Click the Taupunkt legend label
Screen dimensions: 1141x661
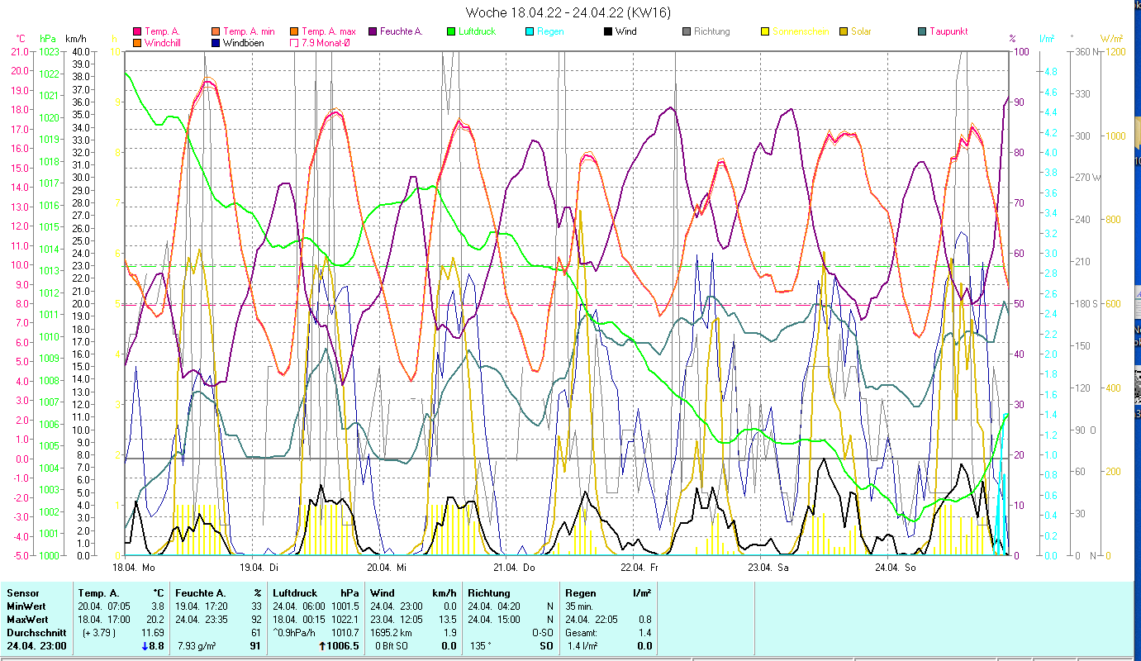tap(948, 32)
